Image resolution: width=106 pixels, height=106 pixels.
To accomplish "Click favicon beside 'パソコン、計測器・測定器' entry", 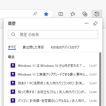I will [x=13, y=101].
